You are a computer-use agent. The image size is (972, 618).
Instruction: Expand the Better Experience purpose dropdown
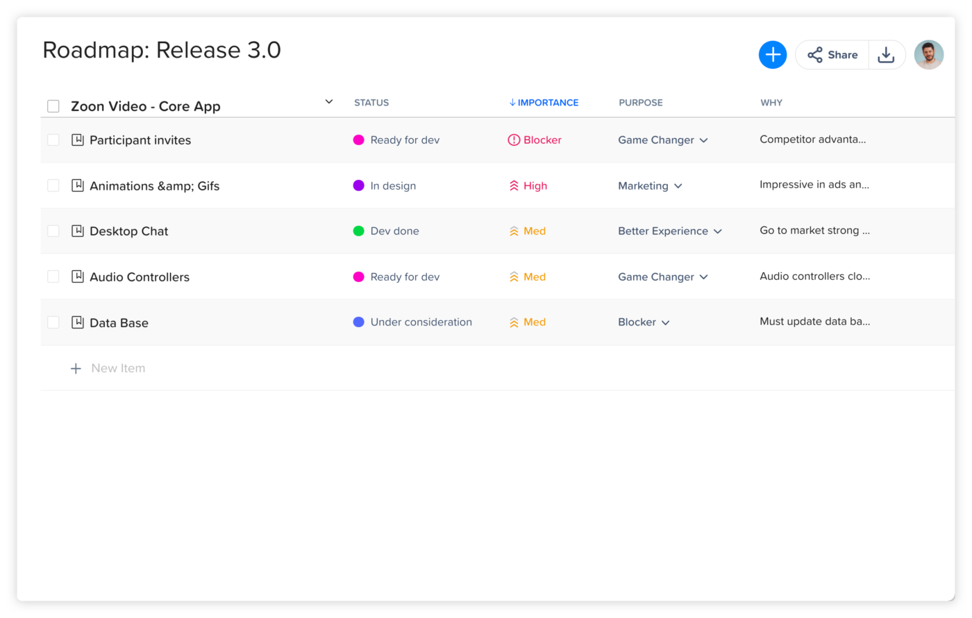click(x=718, y=231)
